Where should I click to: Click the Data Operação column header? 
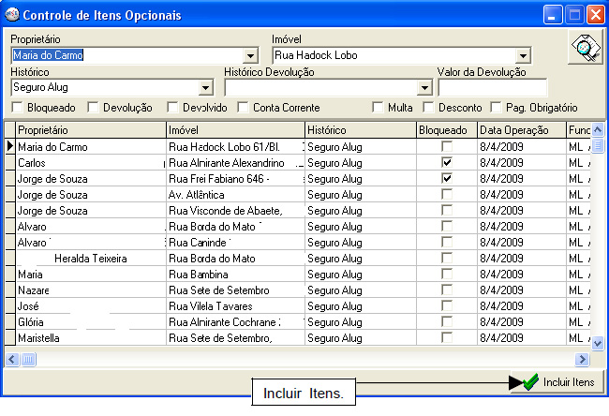coord(520,130)
